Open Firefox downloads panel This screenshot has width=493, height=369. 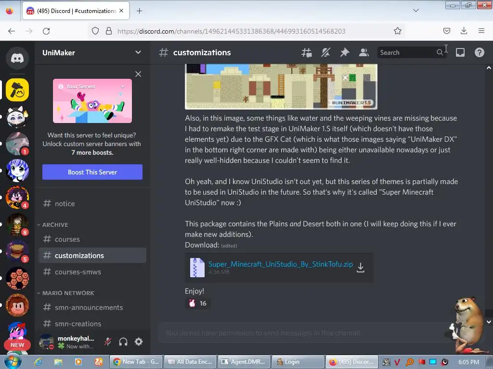pos(464,31)
